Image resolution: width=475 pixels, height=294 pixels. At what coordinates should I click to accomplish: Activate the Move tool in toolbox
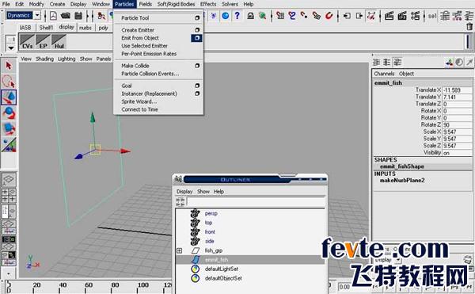[9, 97]
